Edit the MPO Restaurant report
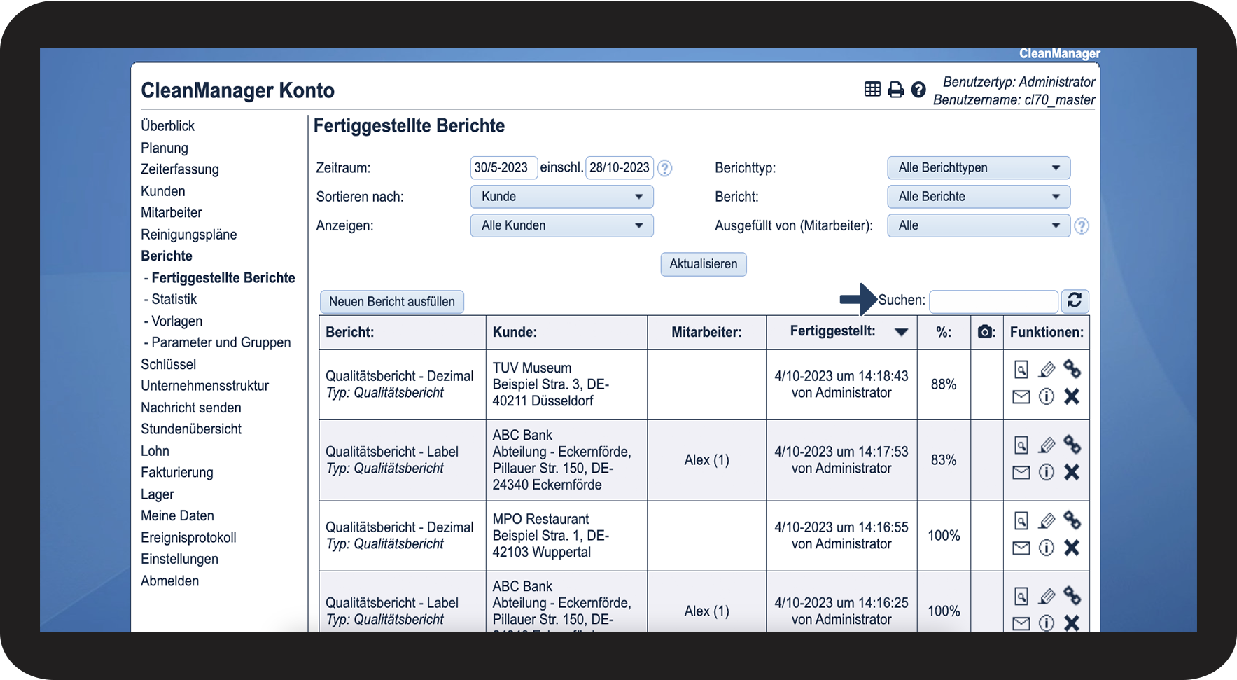Image resolution: width=1237 pixels, height=680 pixels. click(1047, 520)
